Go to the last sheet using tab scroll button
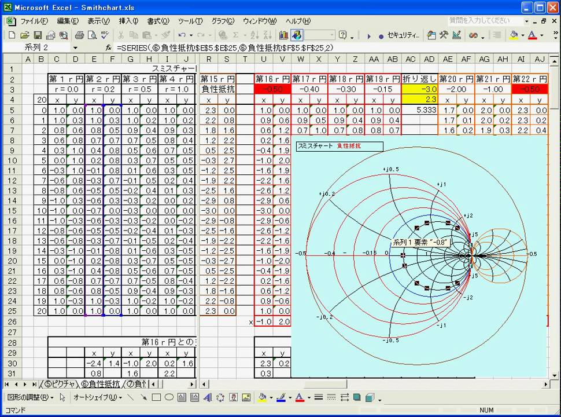 point(34,384)
